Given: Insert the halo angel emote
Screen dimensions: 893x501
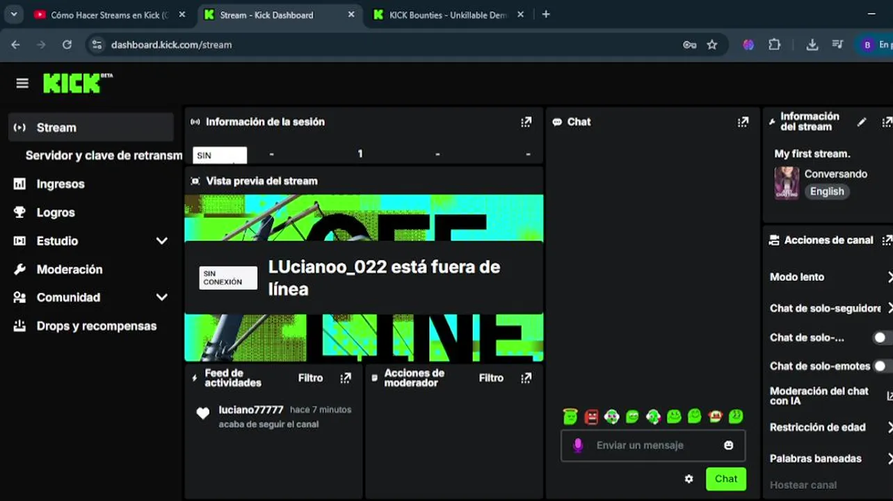Looking at the screenshot, I should tap(570, 416).
